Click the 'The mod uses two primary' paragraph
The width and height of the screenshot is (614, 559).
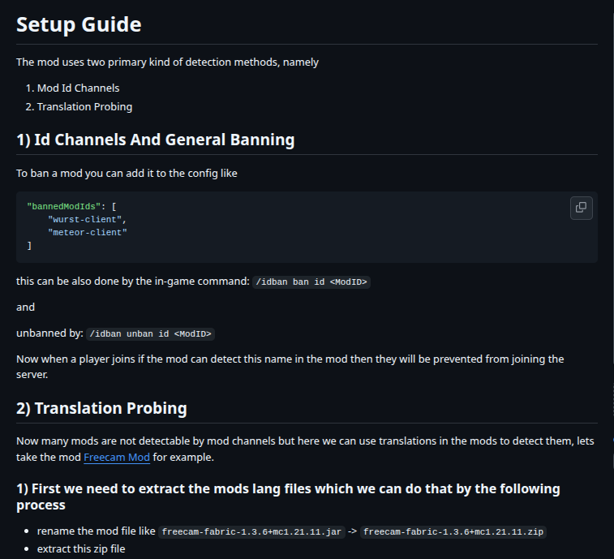coord(168,62)
